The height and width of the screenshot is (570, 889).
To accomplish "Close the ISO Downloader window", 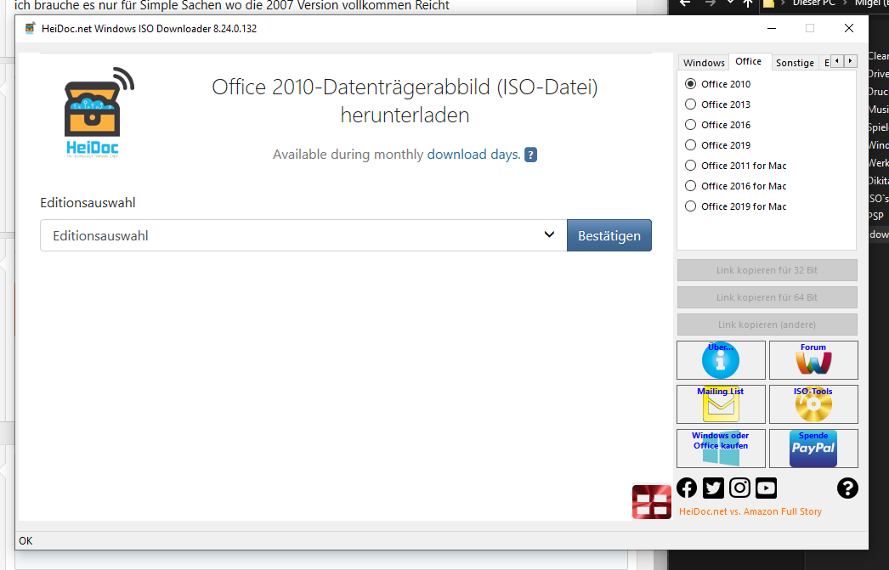I will (x=849, y=28).
